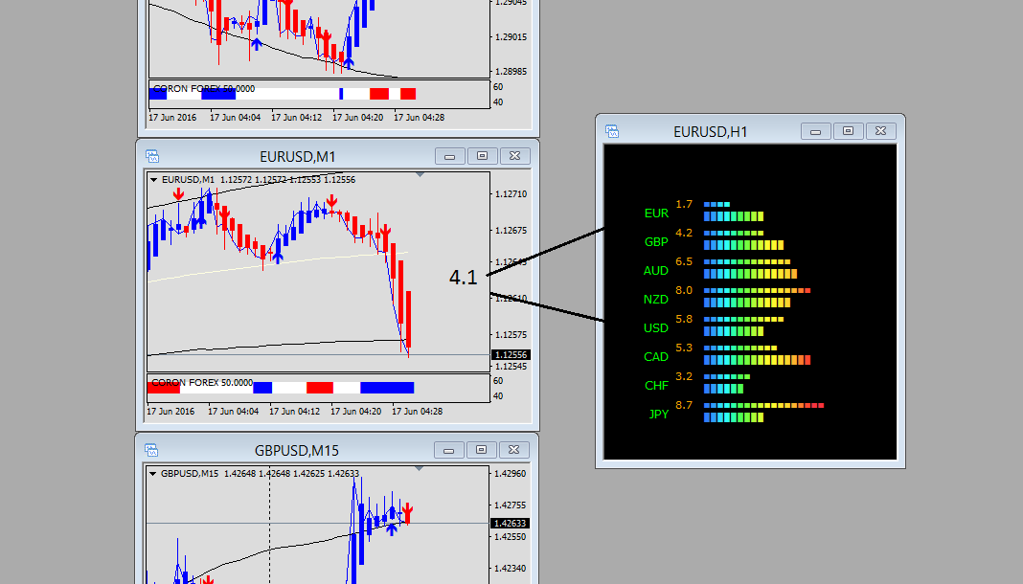Click price axis label 1.12710

coord(511,194)
